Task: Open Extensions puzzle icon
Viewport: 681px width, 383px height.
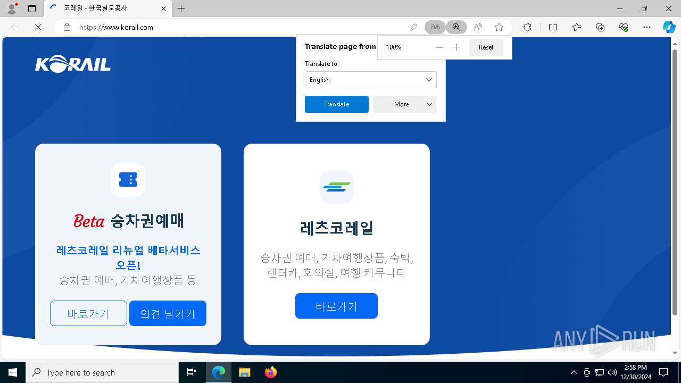Action: (527, 27)
